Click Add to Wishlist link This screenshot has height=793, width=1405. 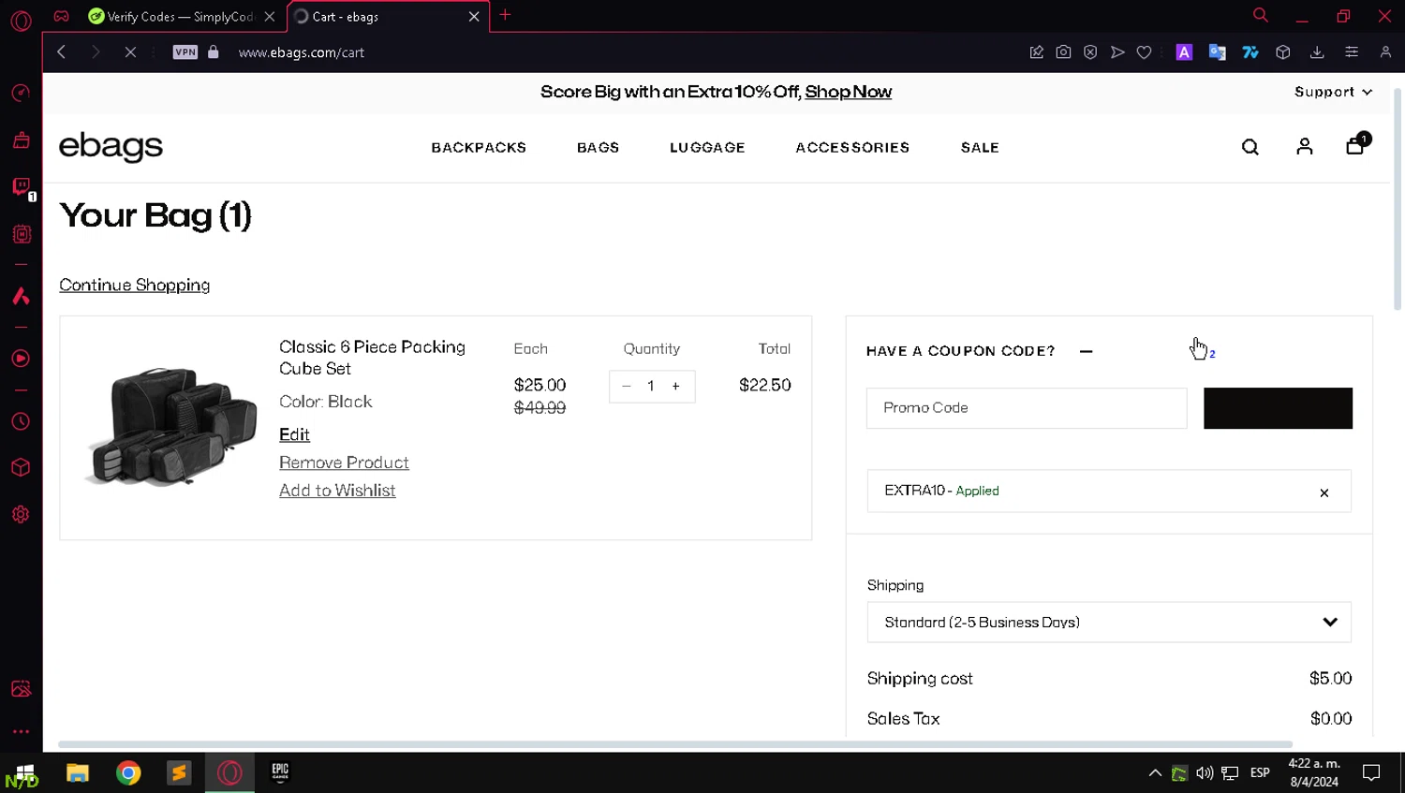[337, 491]
